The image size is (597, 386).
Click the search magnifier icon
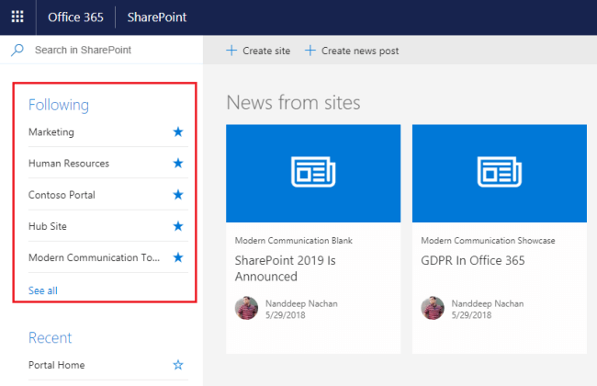click(x=17, y=50)
